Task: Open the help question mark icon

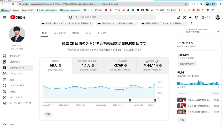Action: [184, 17]
